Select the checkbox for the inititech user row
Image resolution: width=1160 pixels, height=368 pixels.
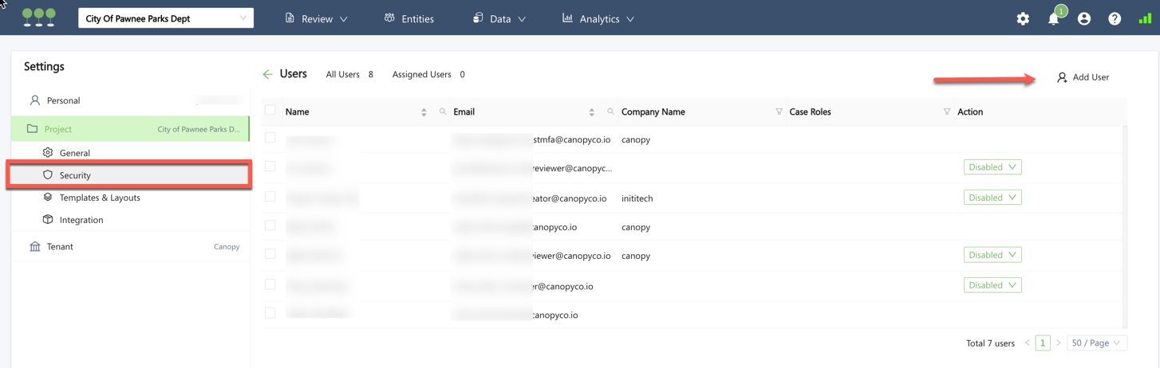(x=270, y=197)
